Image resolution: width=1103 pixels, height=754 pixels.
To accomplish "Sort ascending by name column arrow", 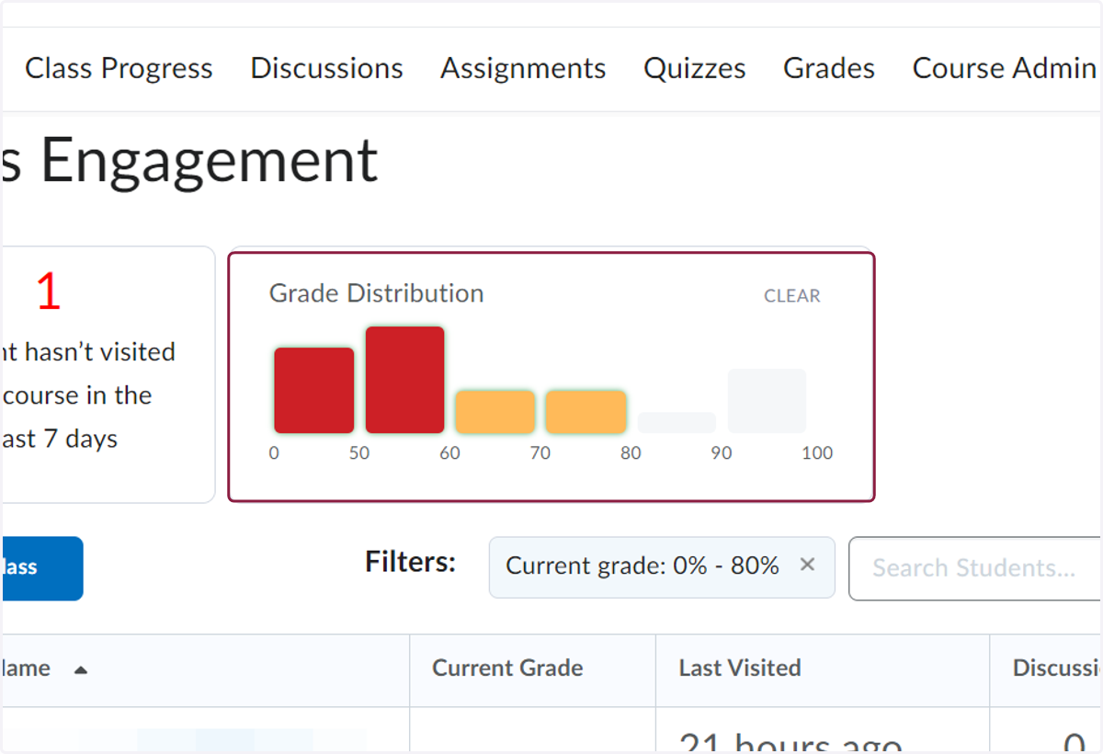I will [x=81, y=669].
